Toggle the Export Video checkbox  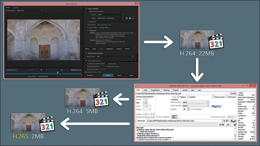coord(88,27)
